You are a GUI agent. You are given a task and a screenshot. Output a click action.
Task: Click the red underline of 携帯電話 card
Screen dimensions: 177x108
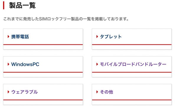[x=43, y=45]
